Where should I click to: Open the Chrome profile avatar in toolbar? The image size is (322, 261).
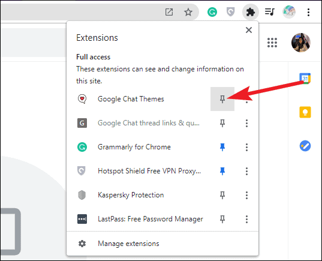pos(289,12)
